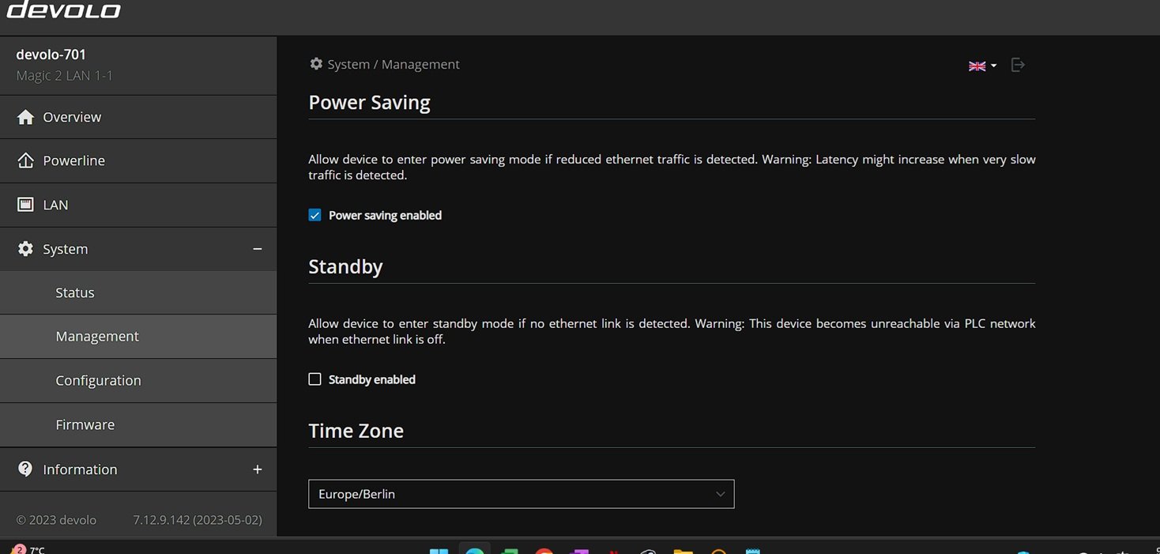Open the Status submenu item
The image size is (1160, 554).
[x=75, y=292]
